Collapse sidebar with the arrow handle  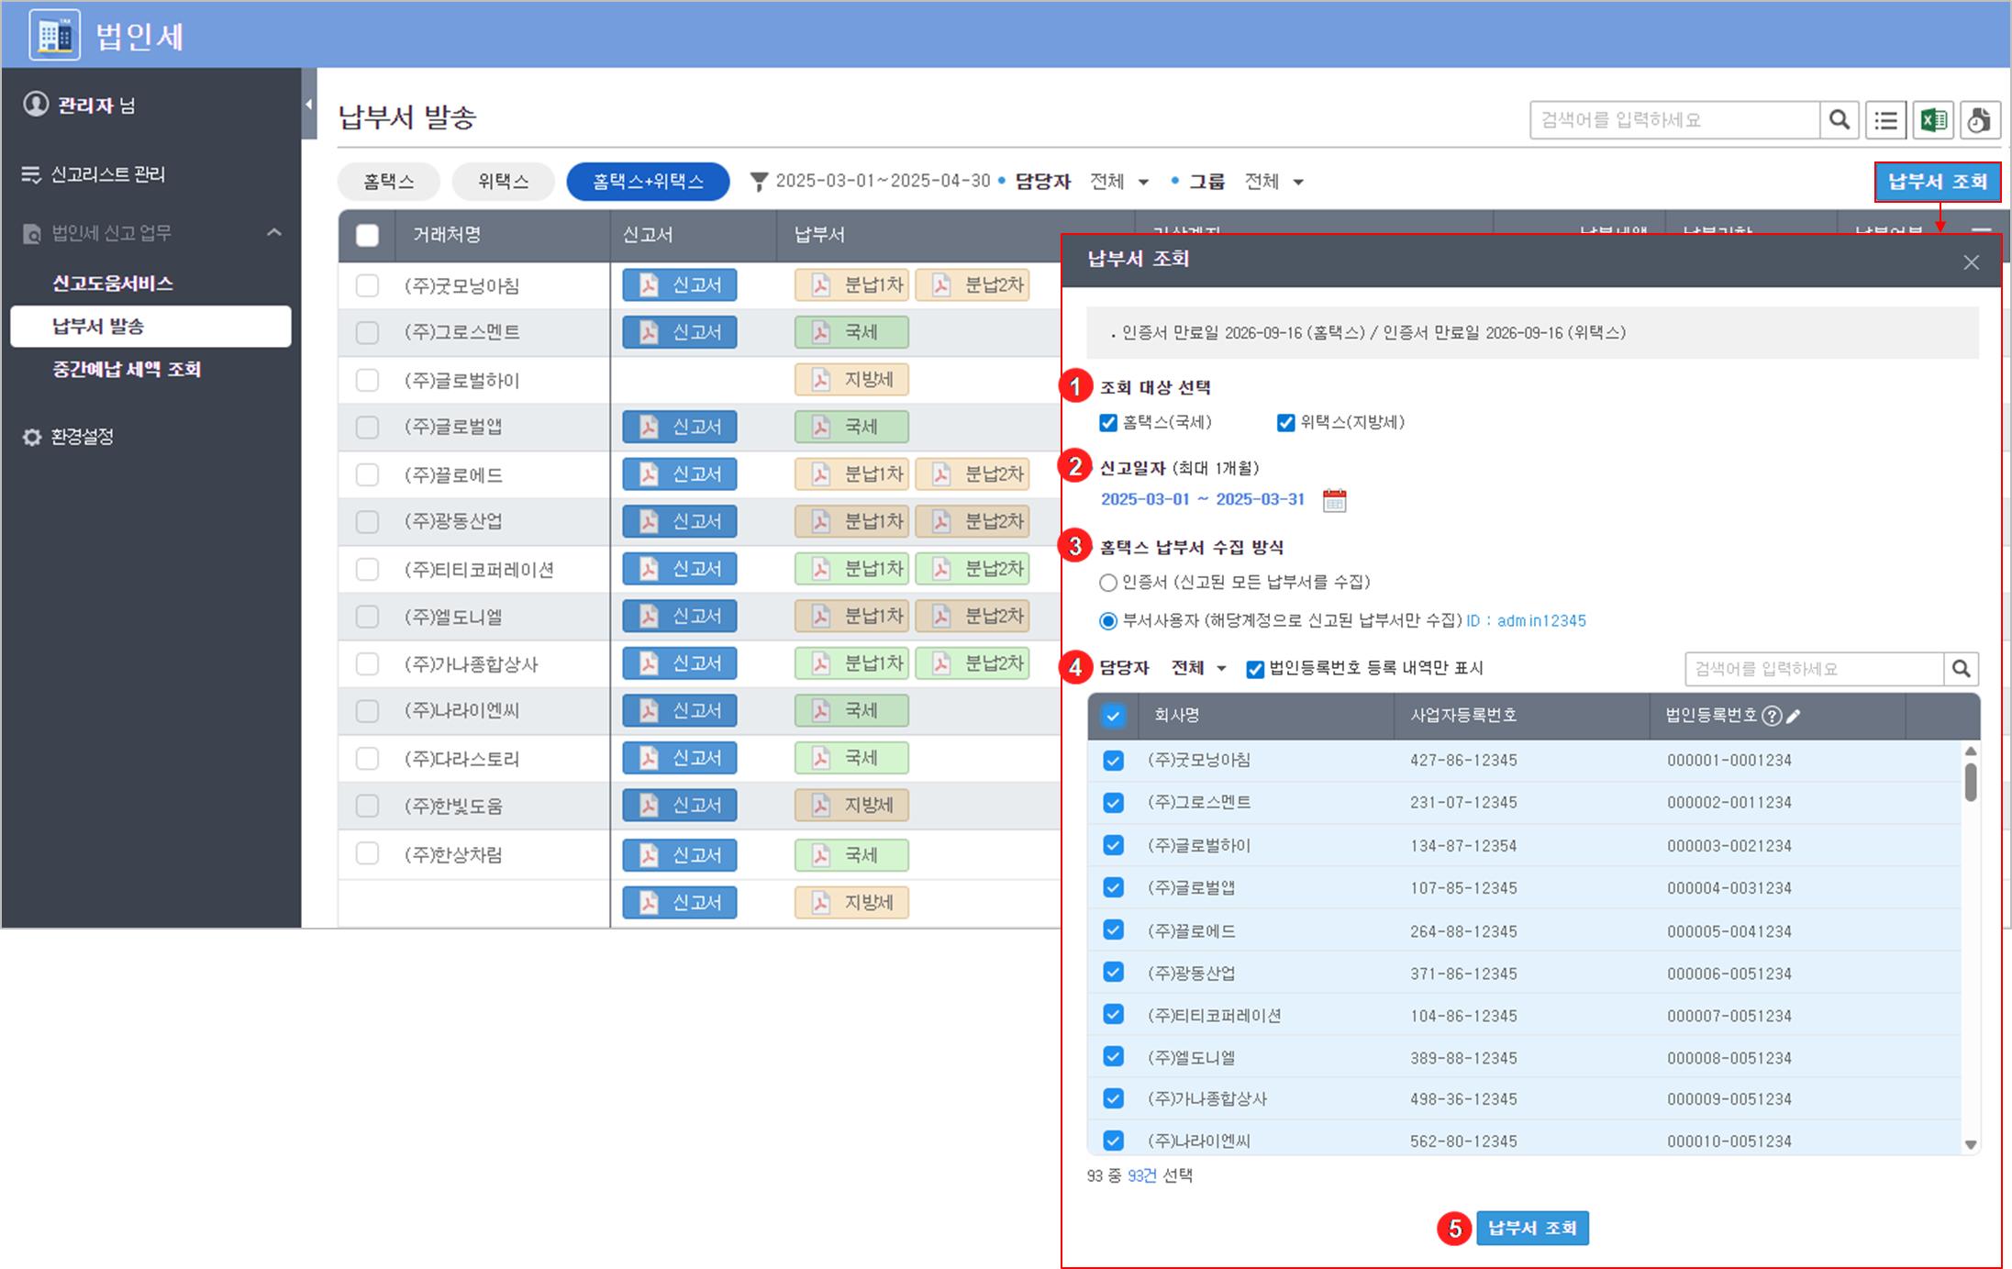[x=309, y=105]
